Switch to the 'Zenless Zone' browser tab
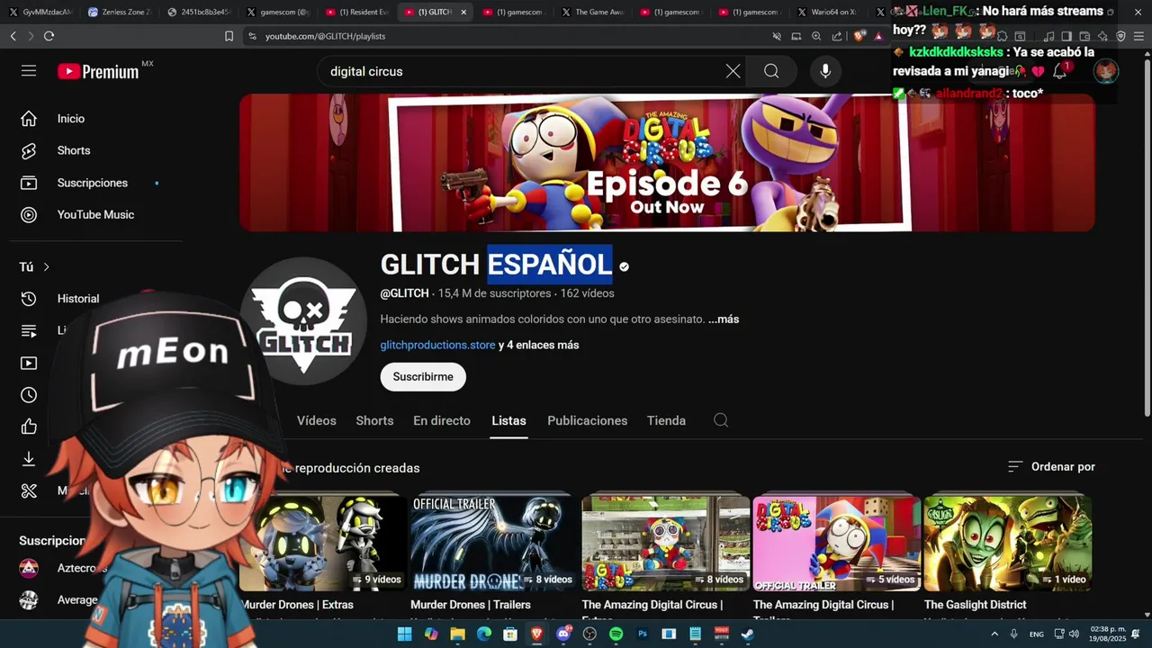 coord(120,12)
